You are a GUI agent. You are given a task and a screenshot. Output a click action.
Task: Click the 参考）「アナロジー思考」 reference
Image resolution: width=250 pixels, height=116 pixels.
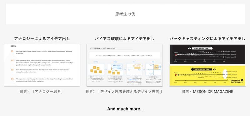pyautogui.click(x=42, y=91)
